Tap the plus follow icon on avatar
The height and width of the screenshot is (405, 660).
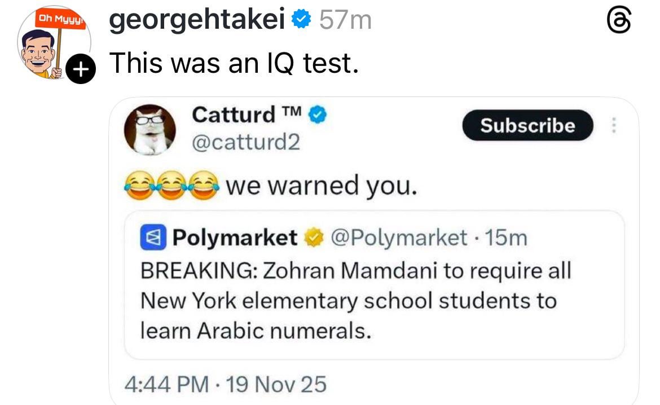pyautogui.click(x=80, y=69)
